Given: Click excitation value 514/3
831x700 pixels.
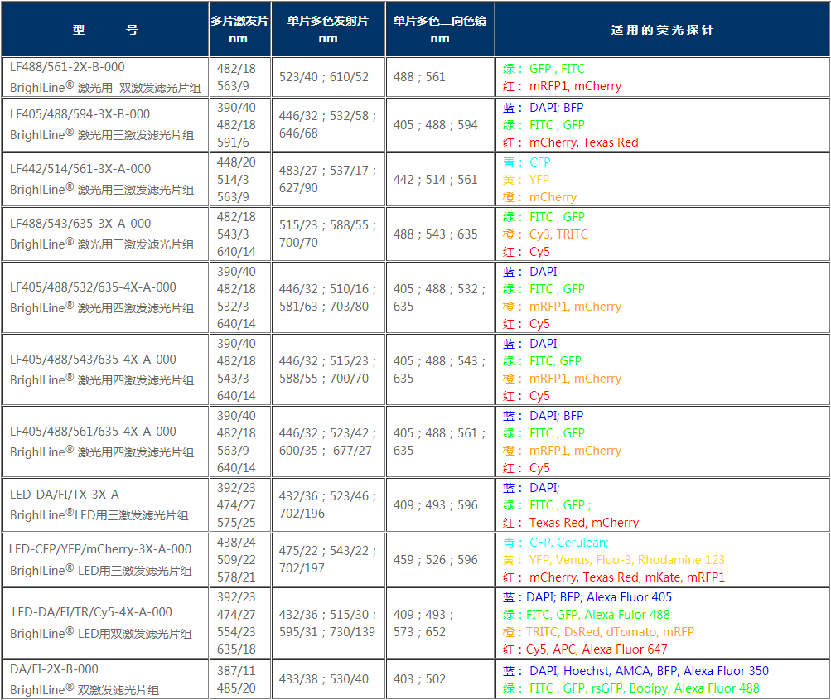Looking at the screenshot, I should click(233, 180).
